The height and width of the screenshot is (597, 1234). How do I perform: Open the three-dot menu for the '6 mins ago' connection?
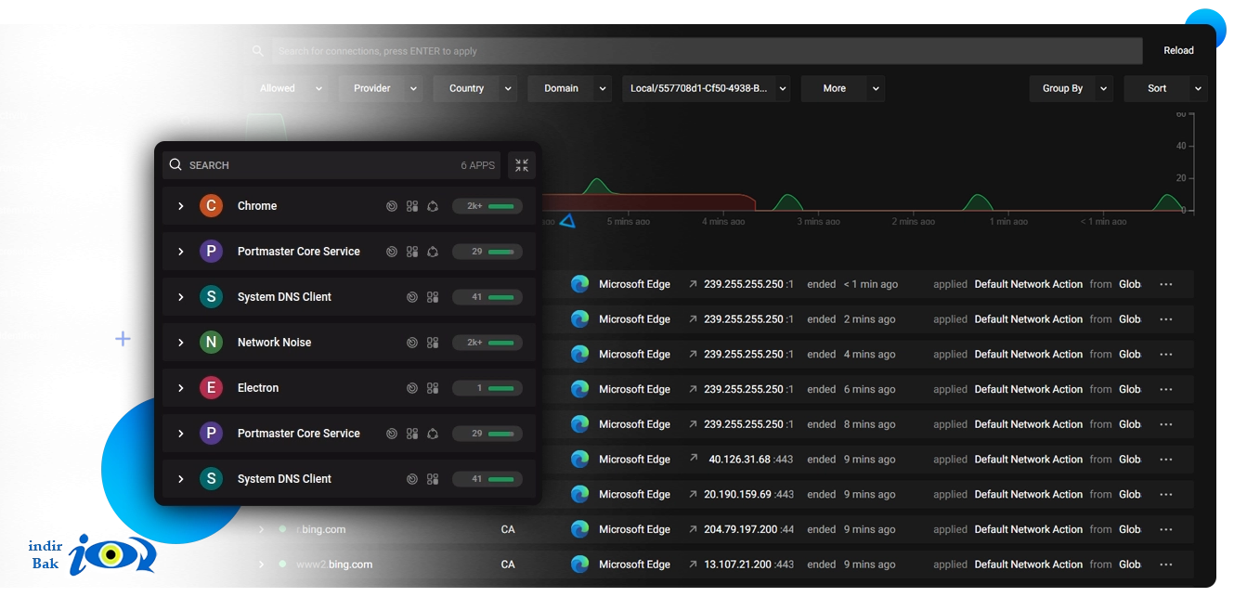(1166, 389)
